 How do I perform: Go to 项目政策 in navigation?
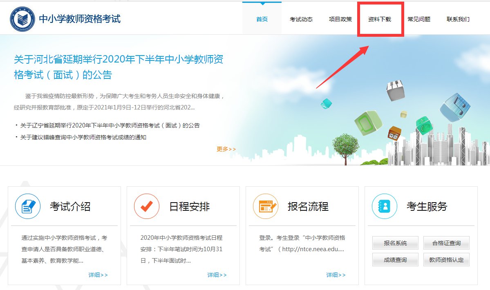coord(340,19)
